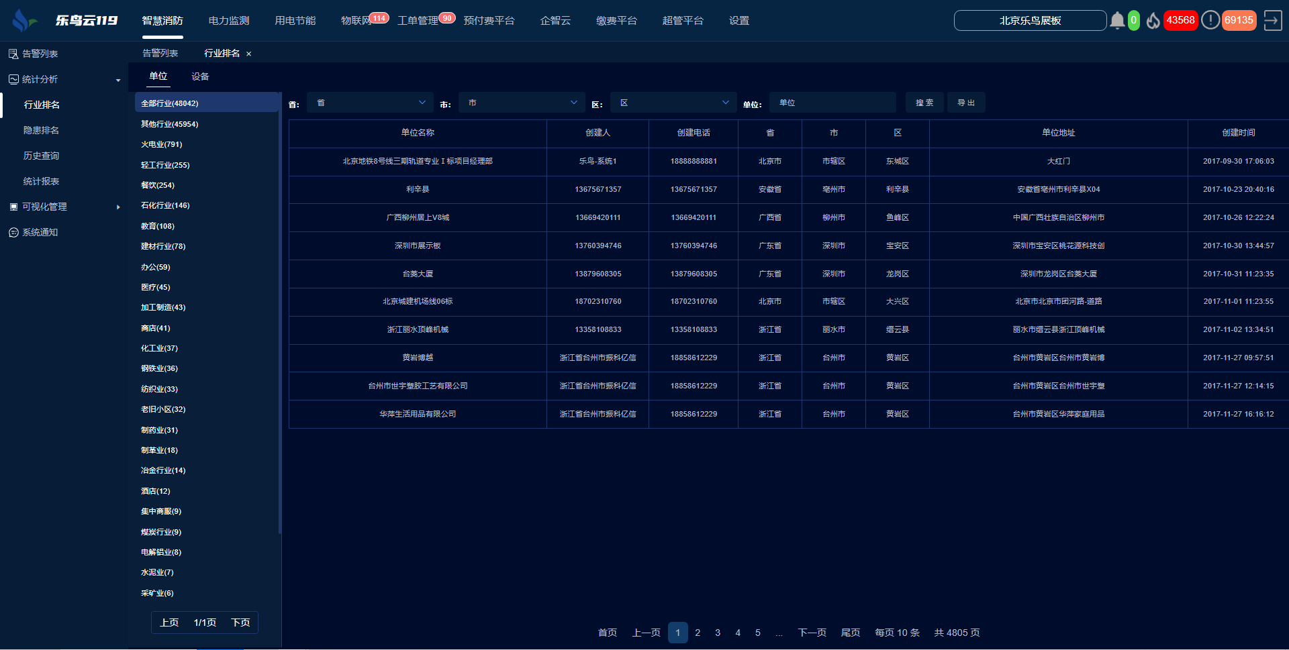This screenshot has height=650, width=1289.
Task: Select 火电业(791) in the industry list
Action: tap(162, 144)
